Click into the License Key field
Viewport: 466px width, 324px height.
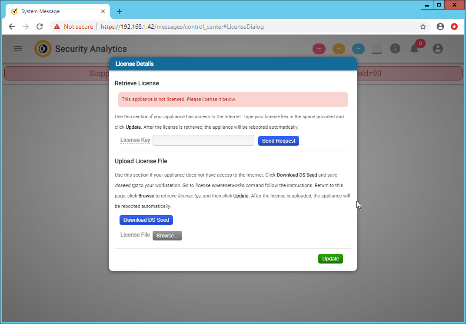[203, 140]
